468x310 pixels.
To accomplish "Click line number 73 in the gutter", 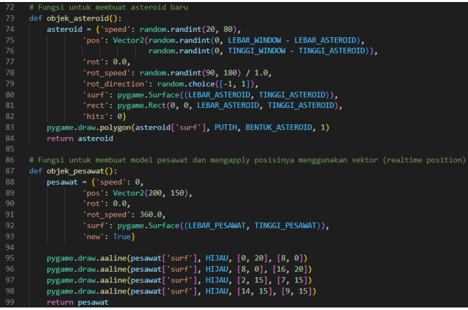I will pos(10,18).
